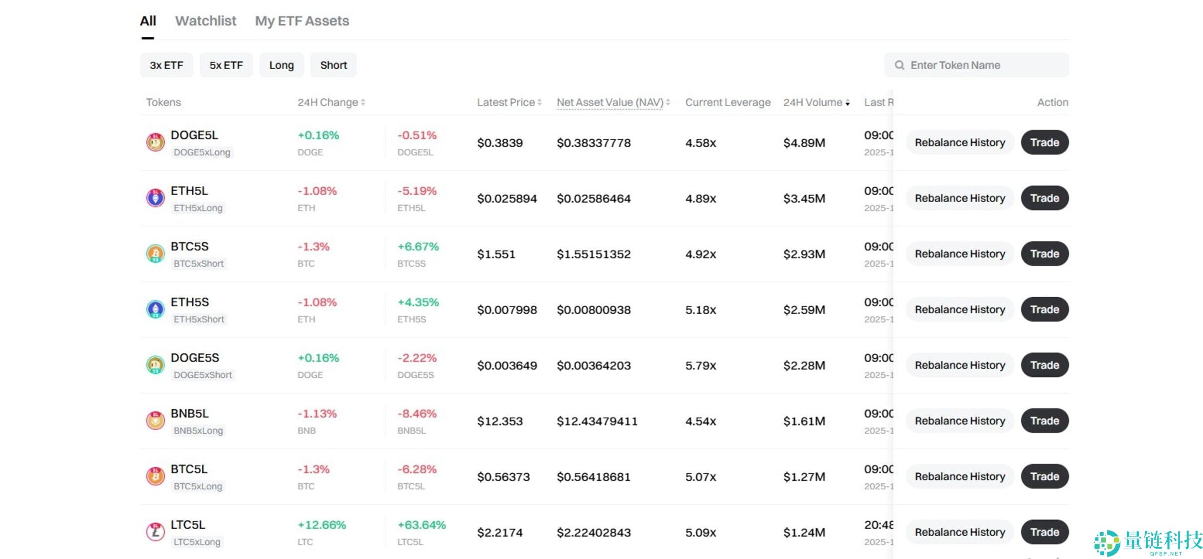Switch to the Watchlist tab

[205, 21]
